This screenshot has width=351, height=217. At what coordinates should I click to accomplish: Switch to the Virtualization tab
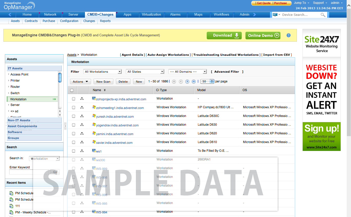pos(152,15)
